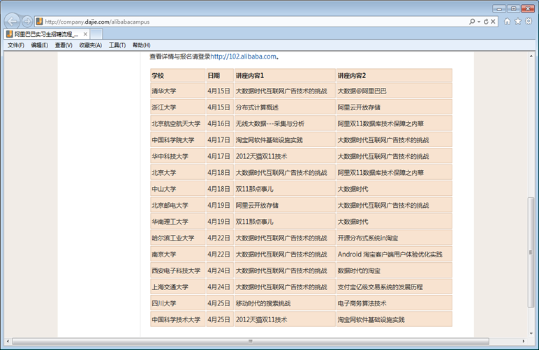Click the 清华大学 cell
This screenshot has width=539, height=350.
click(178, 91)
